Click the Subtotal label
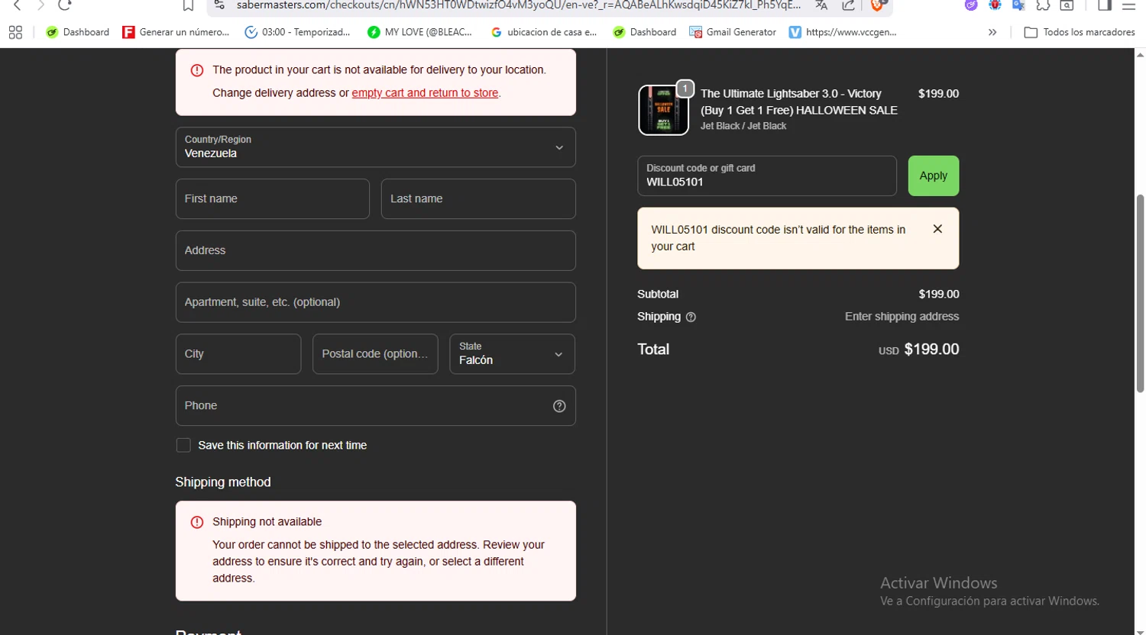Viewport: 1146px width, 635px height. click(x=658, y=295)
